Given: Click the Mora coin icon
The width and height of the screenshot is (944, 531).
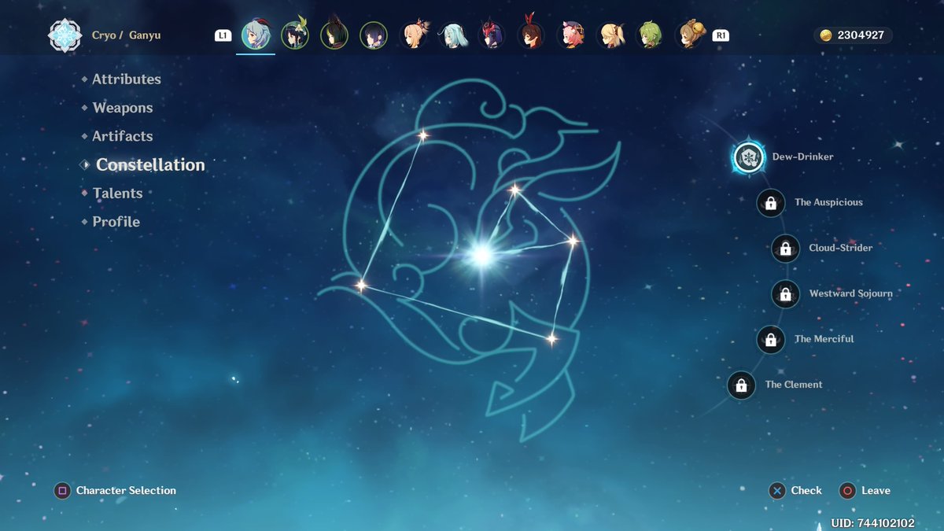Looking at the screenshot, I should tap(826, 35).
